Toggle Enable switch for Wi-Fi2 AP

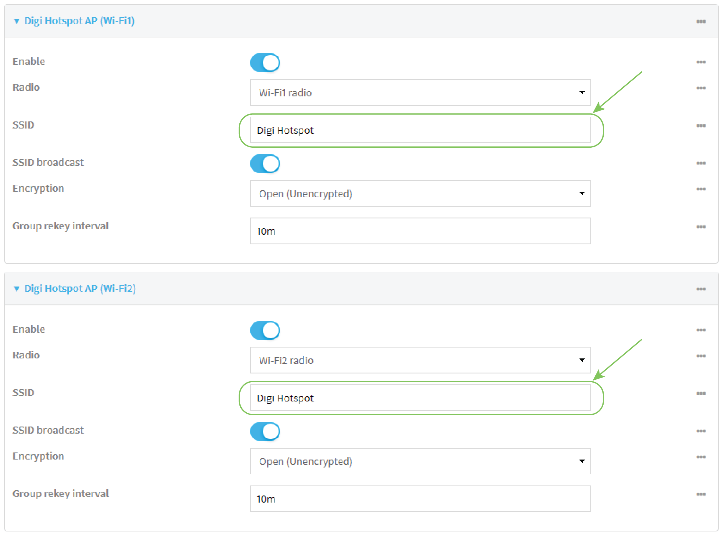point(265,331)
